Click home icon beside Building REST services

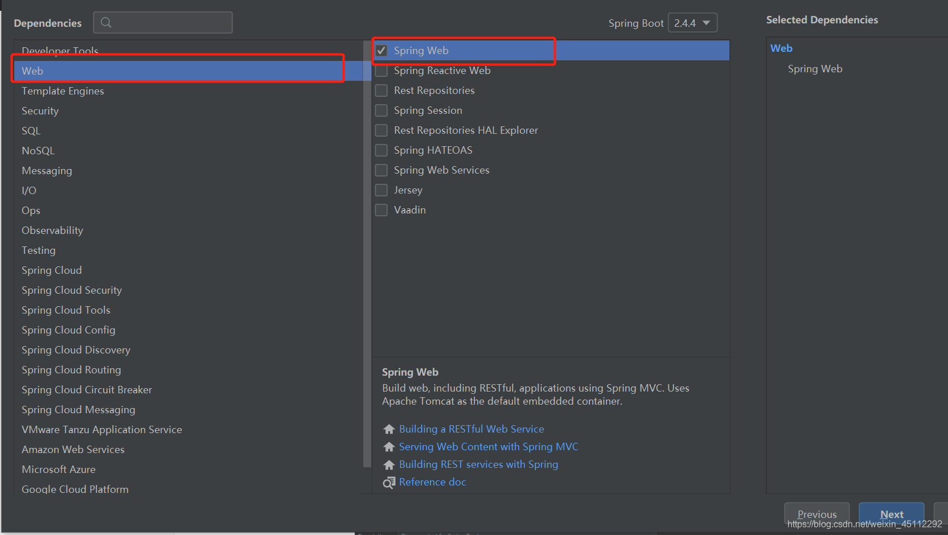coord(389,464)
